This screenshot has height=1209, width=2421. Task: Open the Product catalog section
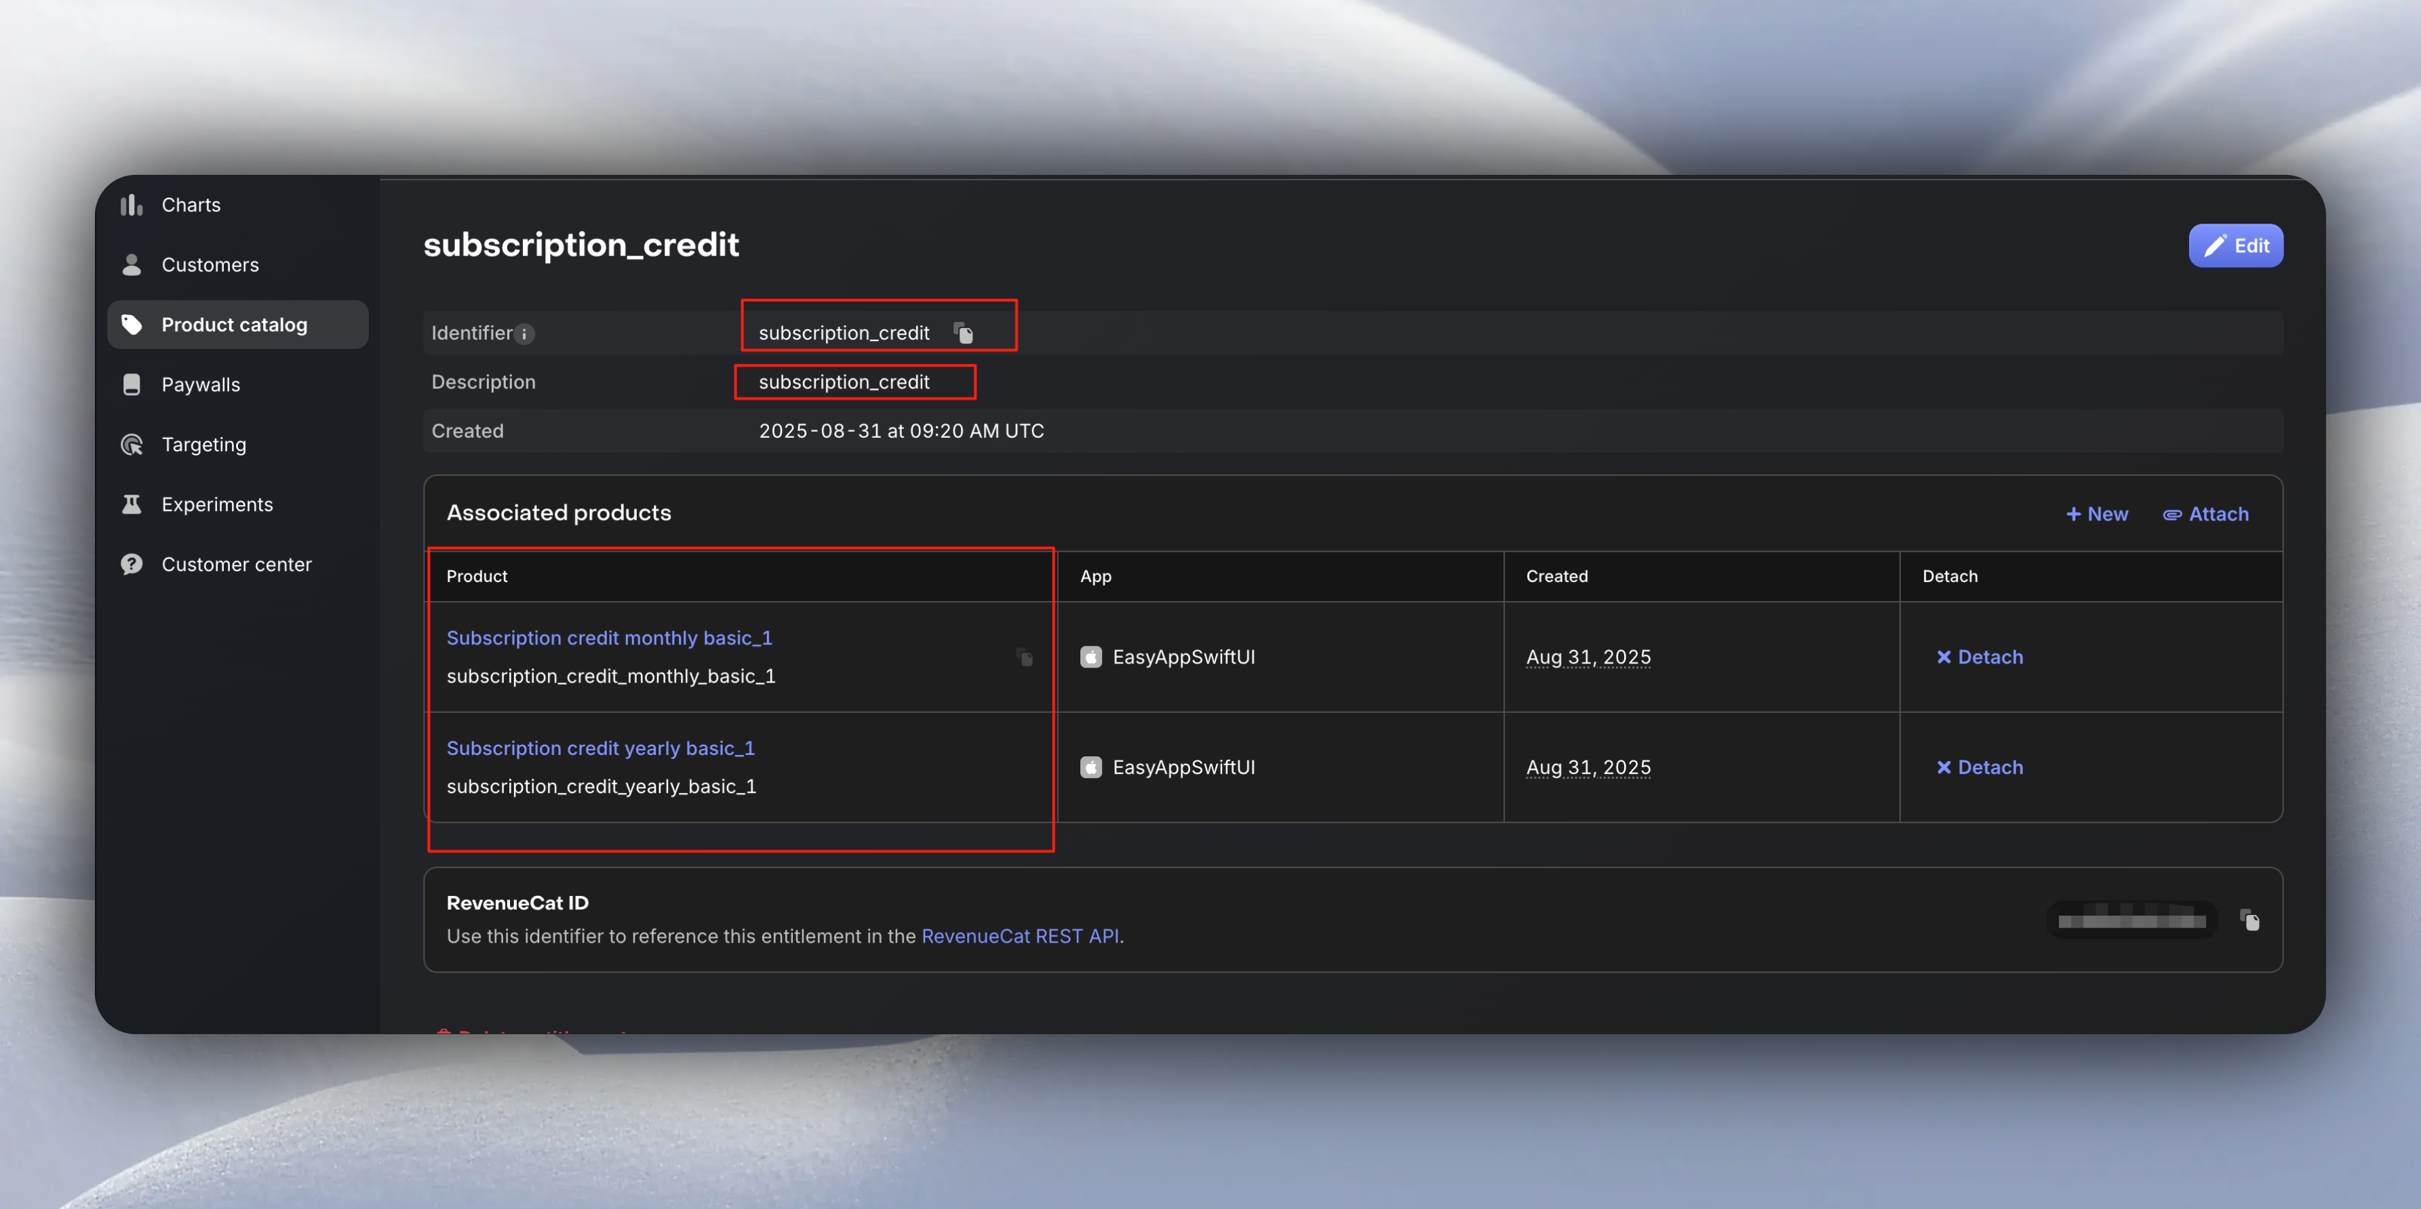234,325
